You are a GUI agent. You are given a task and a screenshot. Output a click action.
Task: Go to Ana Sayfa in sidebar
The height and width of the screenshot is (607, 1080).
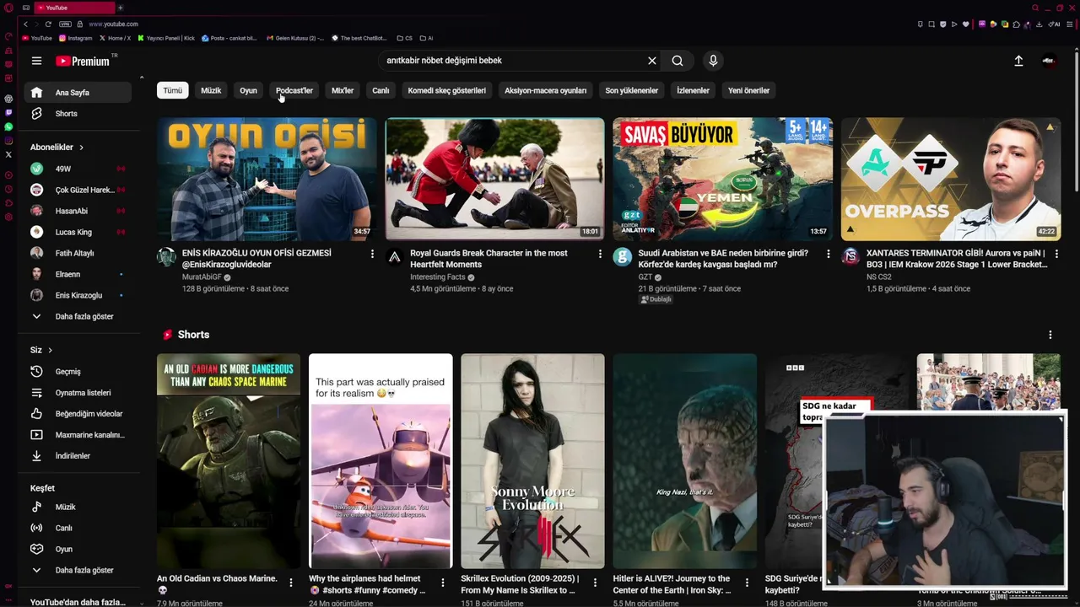[x=76, y=93]
